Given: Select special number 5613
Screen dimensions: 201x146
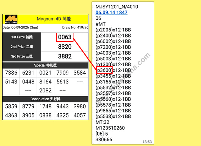Looking at the screenshot, I should (63, 82).
